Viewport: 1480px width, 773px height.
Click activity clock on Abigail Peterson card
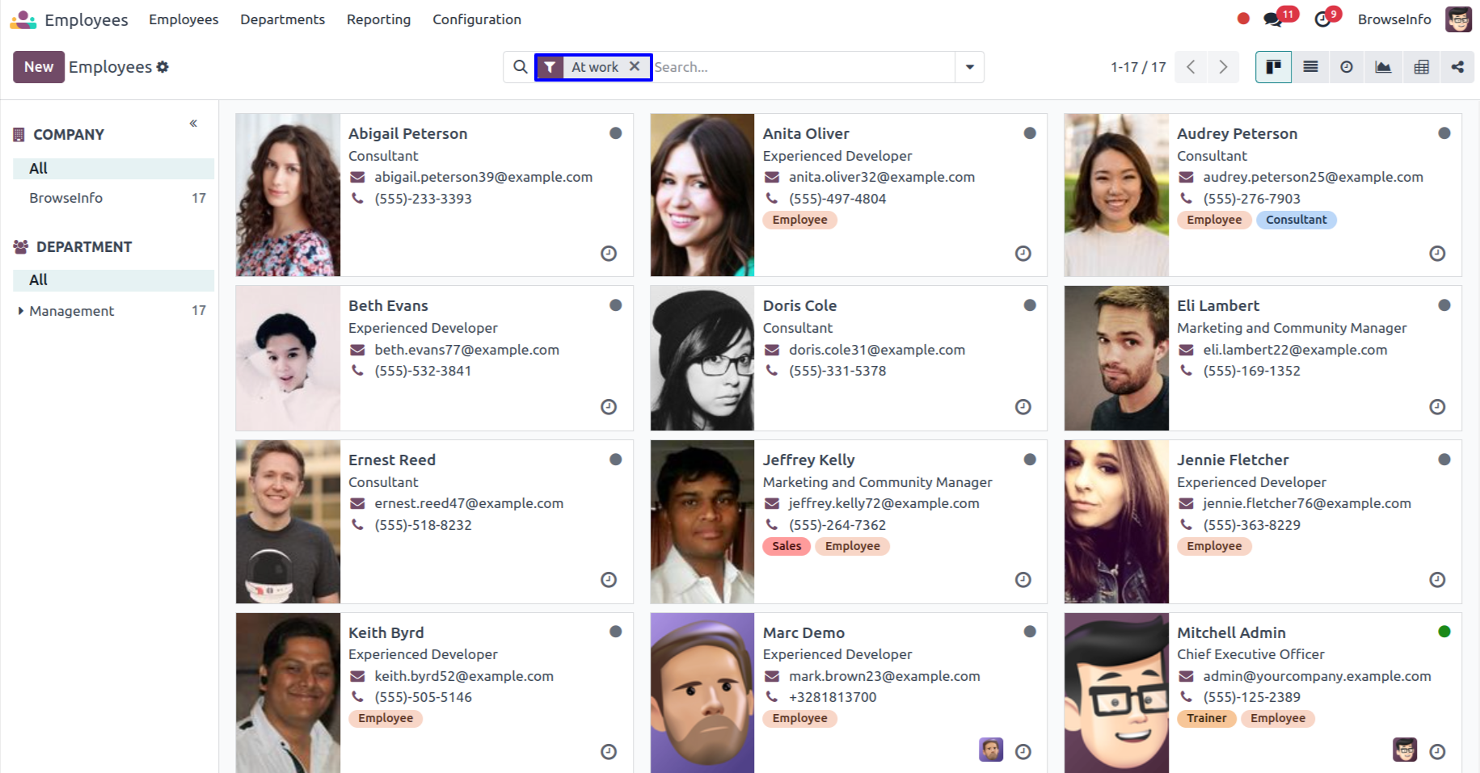point(609,254)
